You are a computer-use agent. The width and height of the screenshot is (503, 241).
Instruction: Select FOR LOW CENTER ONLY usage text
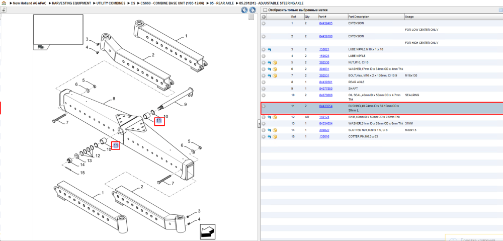click(x=422, y=30)
